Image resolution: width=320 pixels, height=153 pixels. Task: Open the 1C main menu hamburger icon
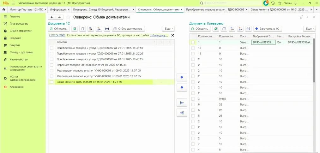coord(13,3)
